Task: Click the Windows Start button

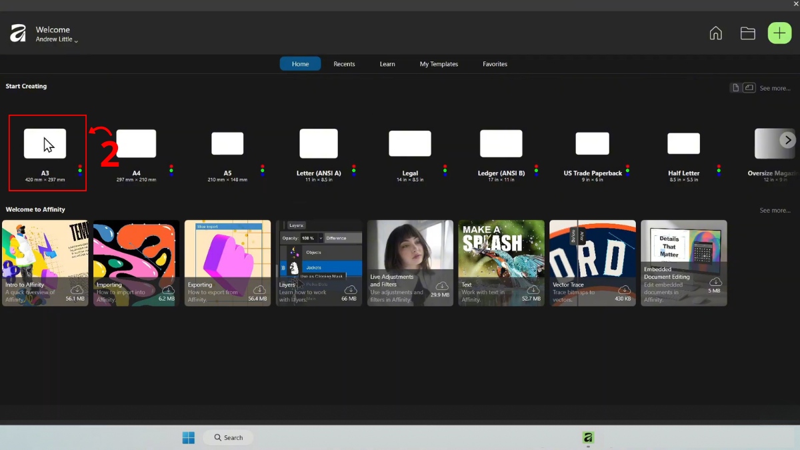Action: [x=189, y=437]
